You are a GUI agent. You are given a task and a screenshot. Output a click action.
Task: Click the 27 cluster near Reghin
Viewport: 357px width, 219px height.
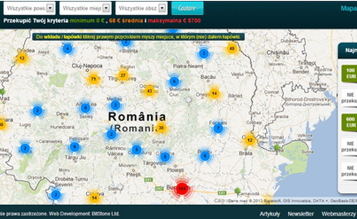coord(123,75)
